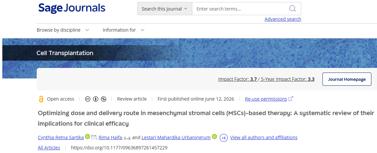377x153 pixels.
Task: Open Lestari Mahardika Urbaningrum's ORCID icon
Action: coord(214,137)
